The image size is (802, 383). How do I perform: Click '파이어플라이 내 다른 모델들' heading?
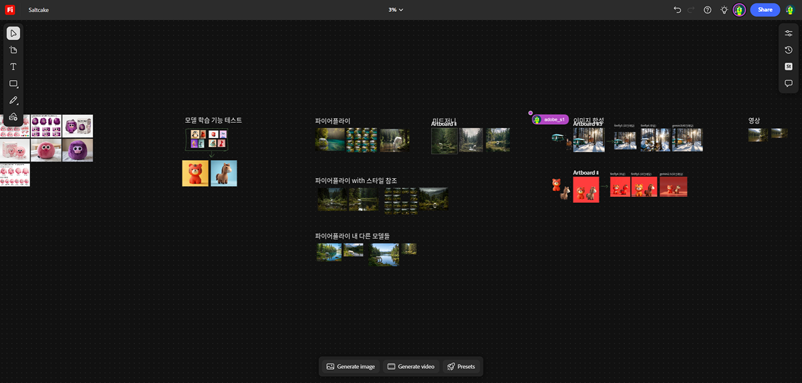(352, 236)
